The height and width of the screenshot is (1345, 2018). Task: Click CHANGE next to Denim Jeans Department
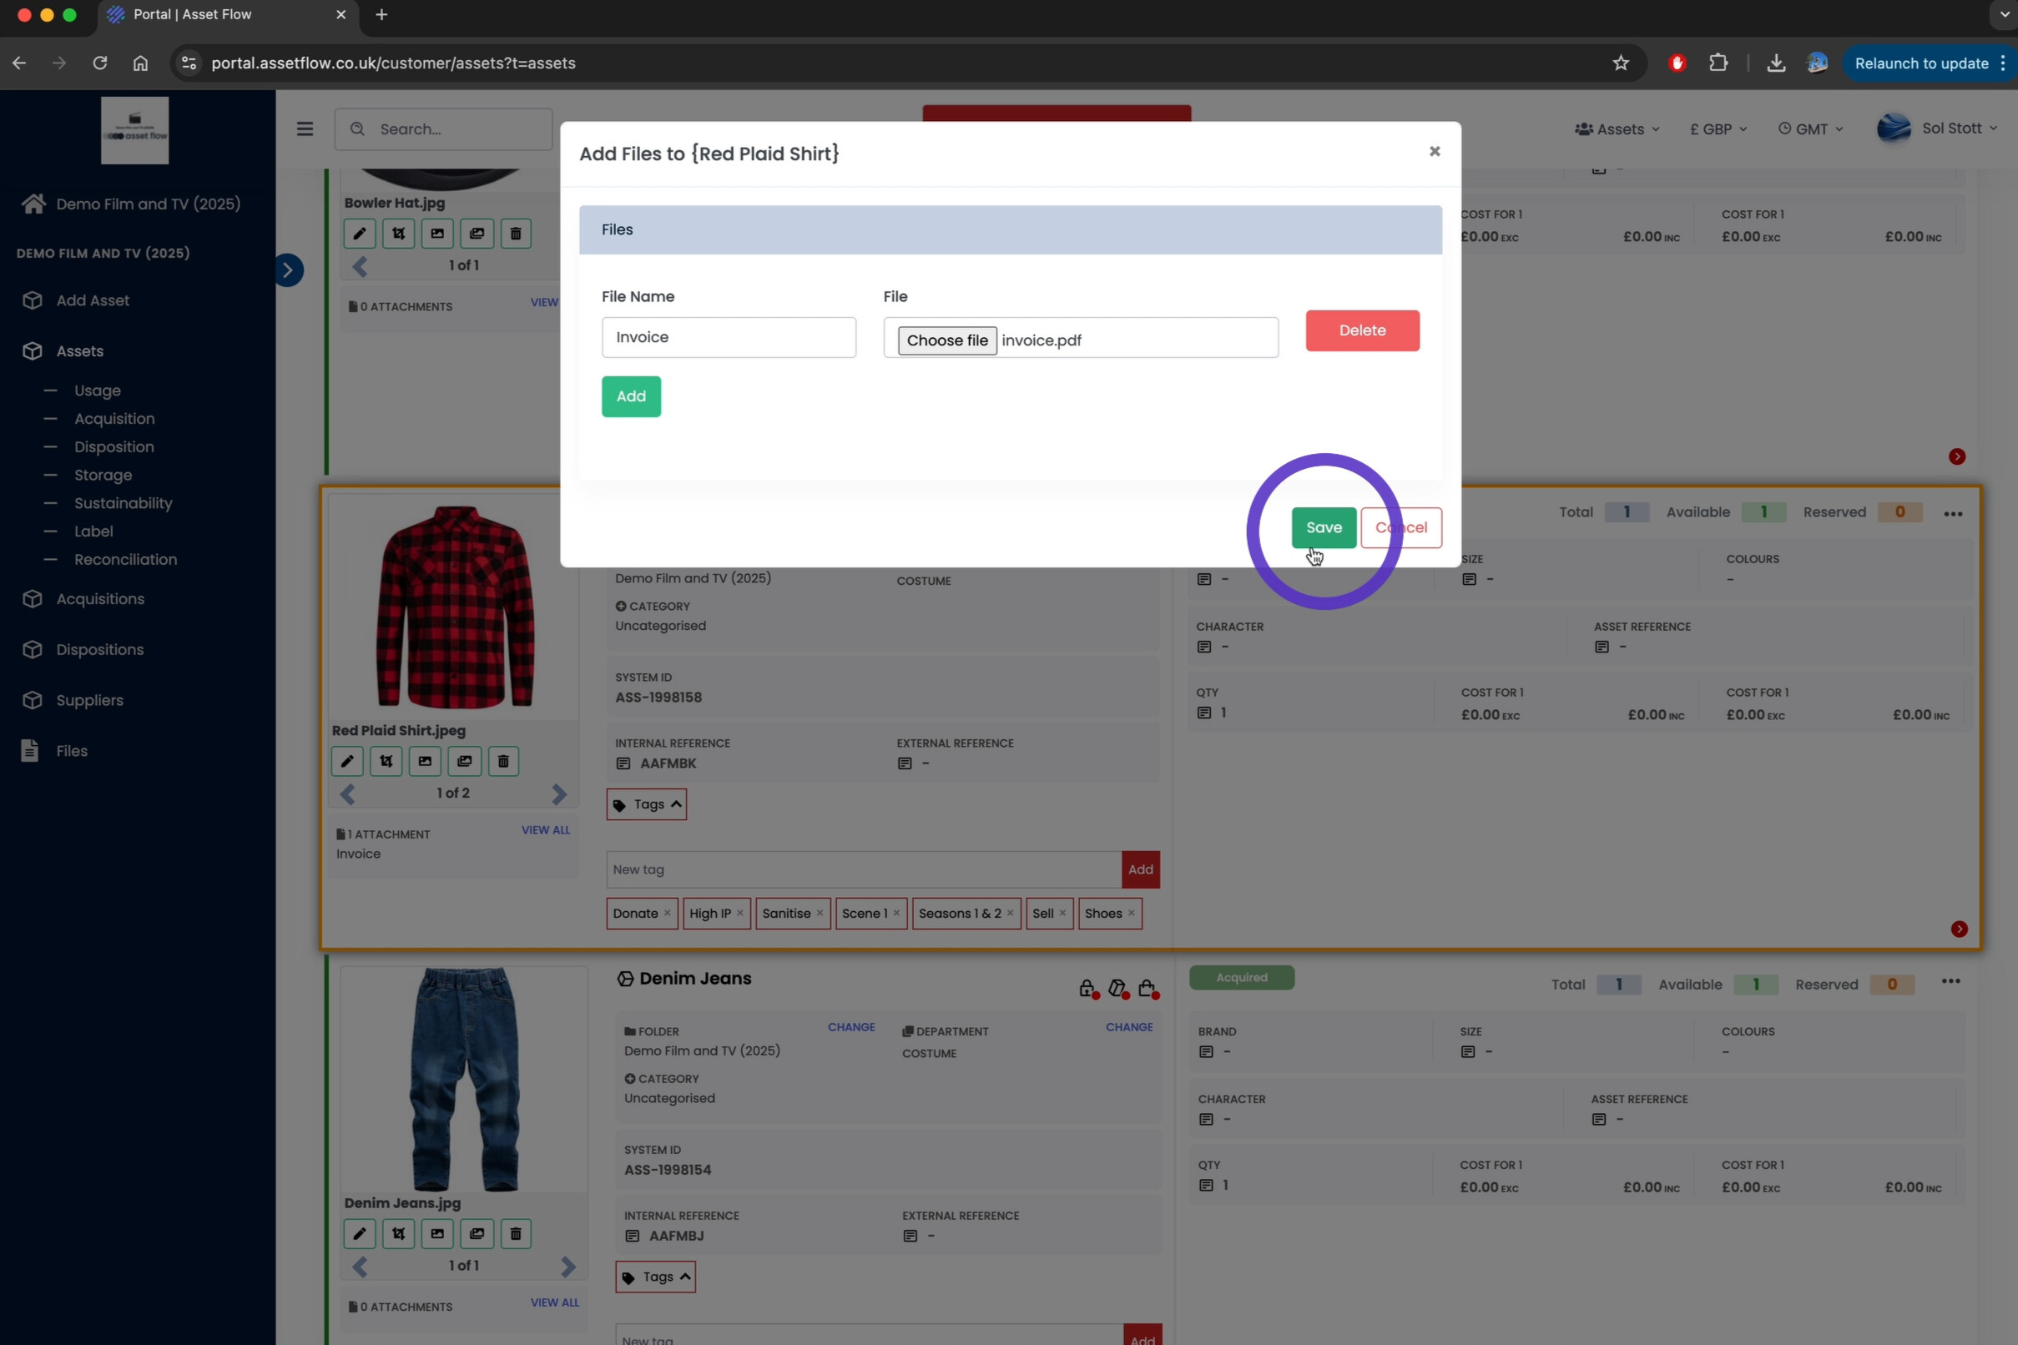(x=1129, y=1028)
